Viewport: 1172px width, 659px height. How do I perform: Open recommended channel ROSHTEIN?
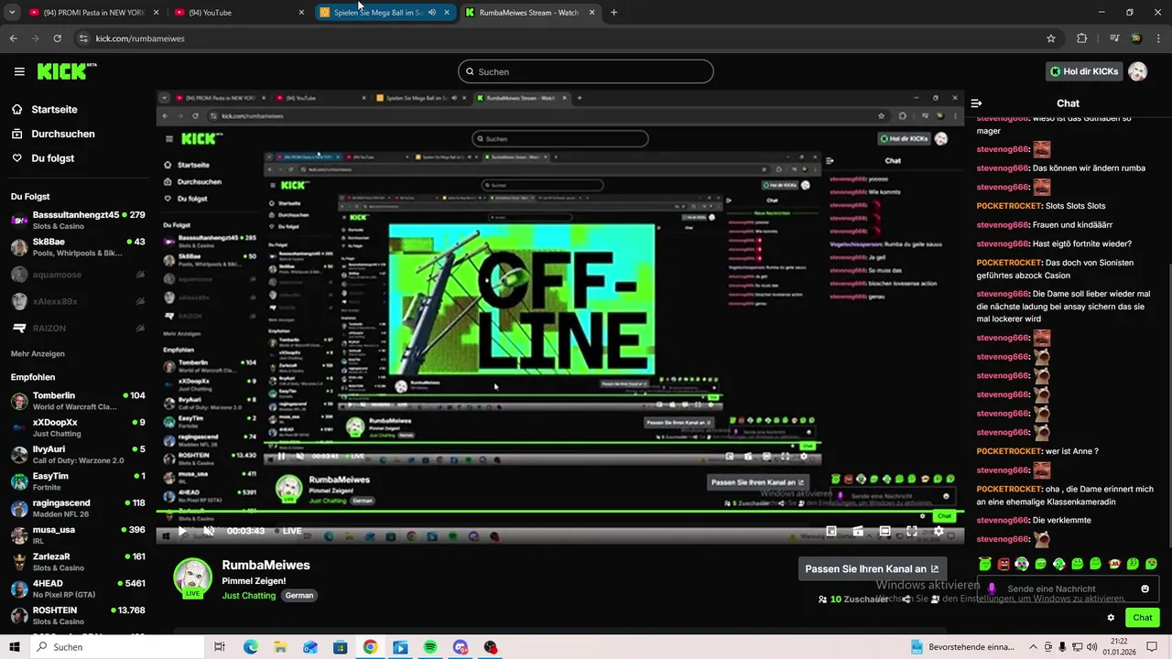click(x=78, y=615)
